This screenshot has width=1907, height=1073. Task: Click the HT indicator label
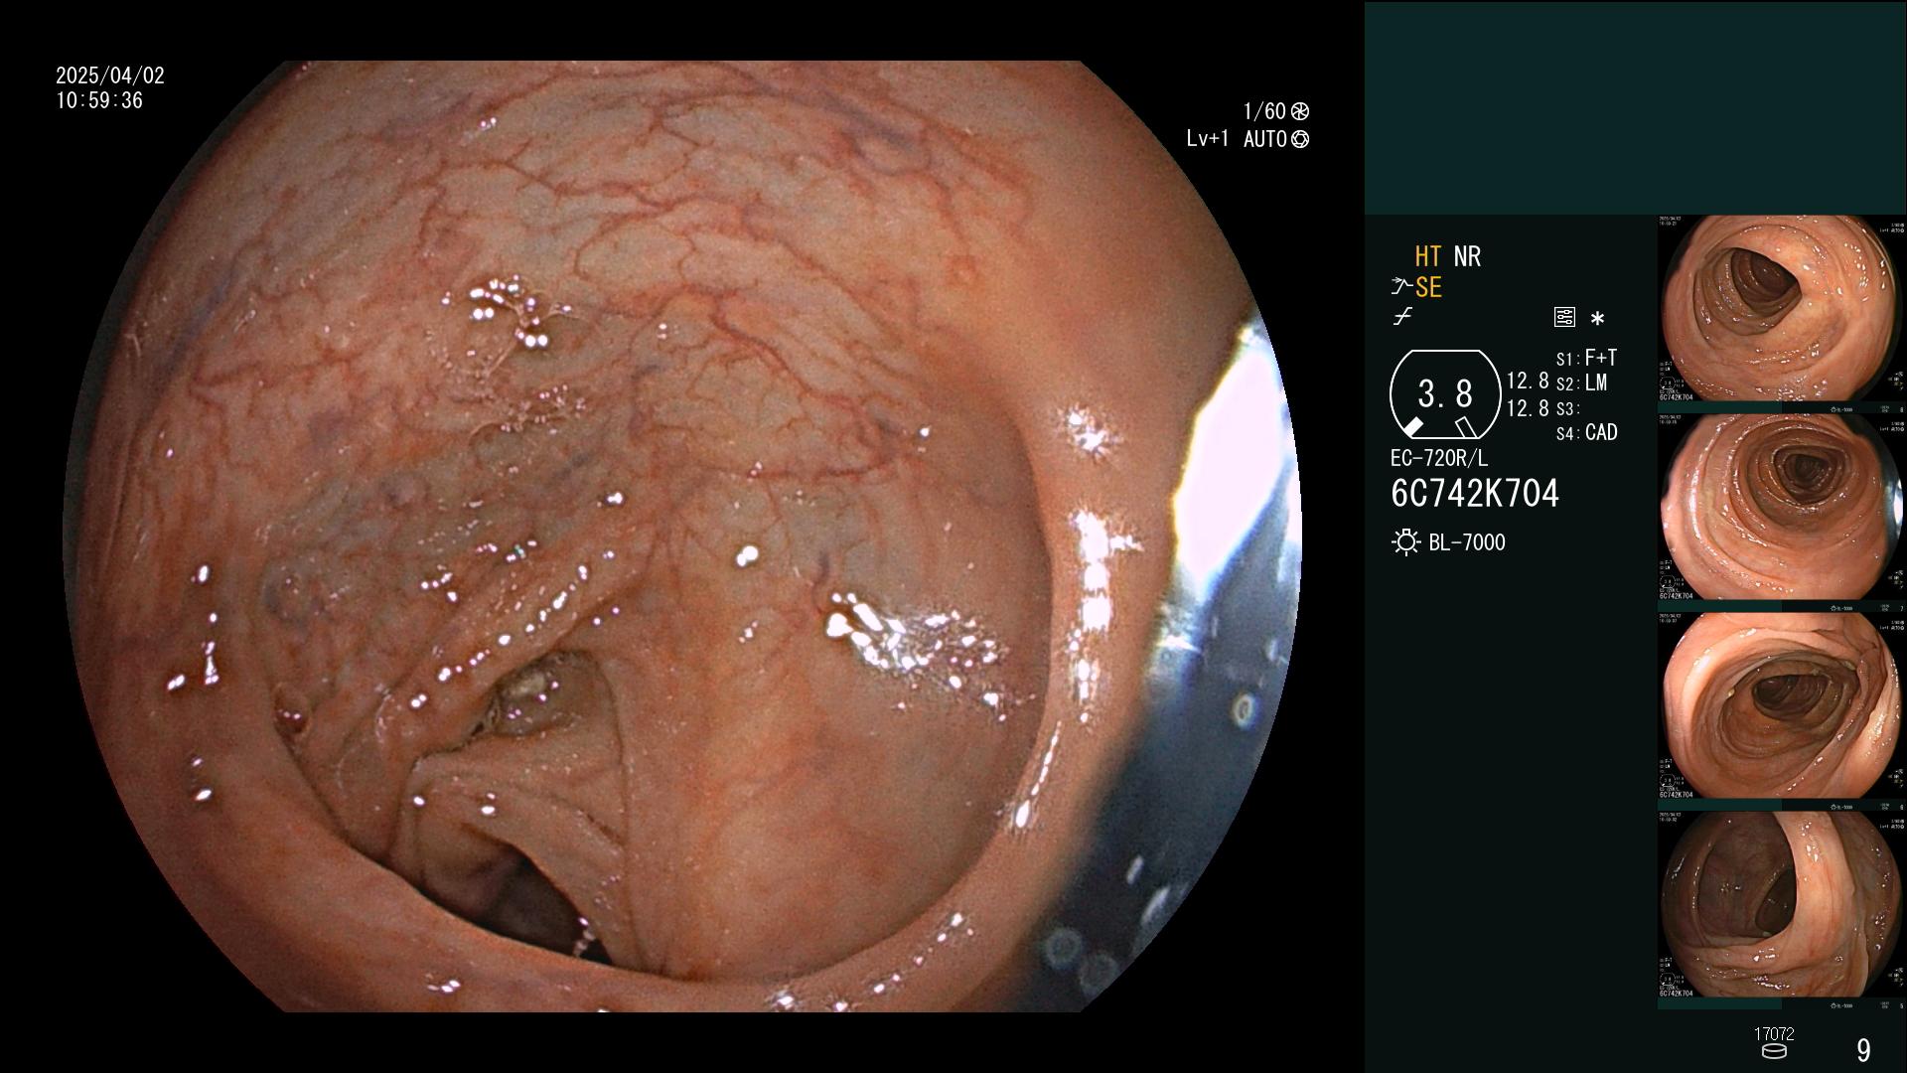(x=1428, y=256)
